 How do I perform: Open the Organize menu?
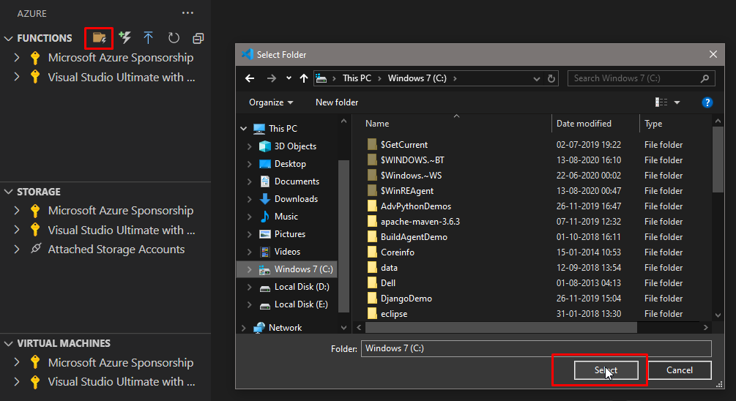coord(271,102)
